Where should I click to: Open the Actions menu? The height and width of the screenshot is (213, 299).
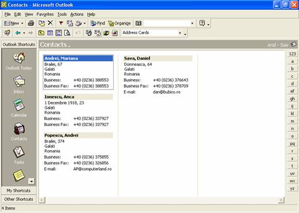pos(77,14)
